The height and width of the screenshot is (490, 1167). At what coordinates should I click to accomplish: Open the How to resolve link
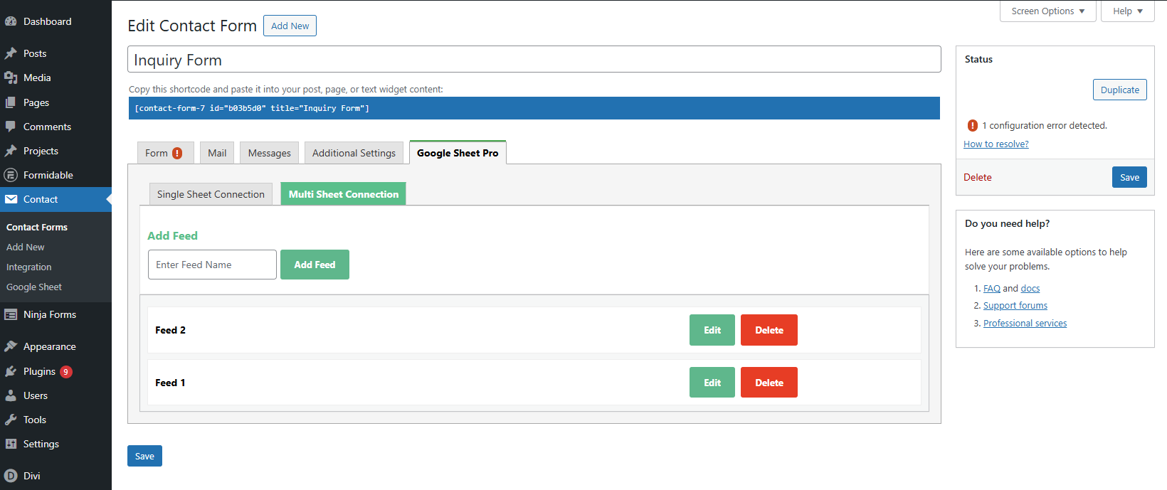point(996,144)
